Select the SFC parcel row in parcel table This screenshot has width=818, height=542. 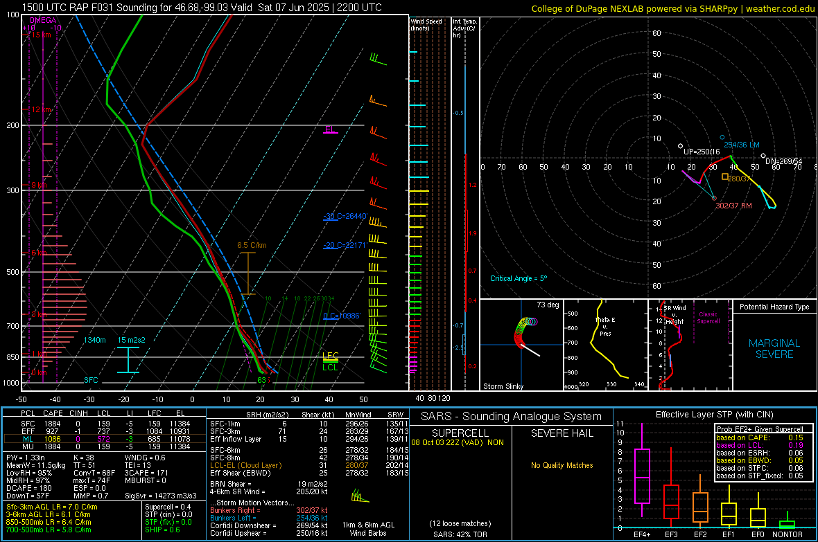104,424
